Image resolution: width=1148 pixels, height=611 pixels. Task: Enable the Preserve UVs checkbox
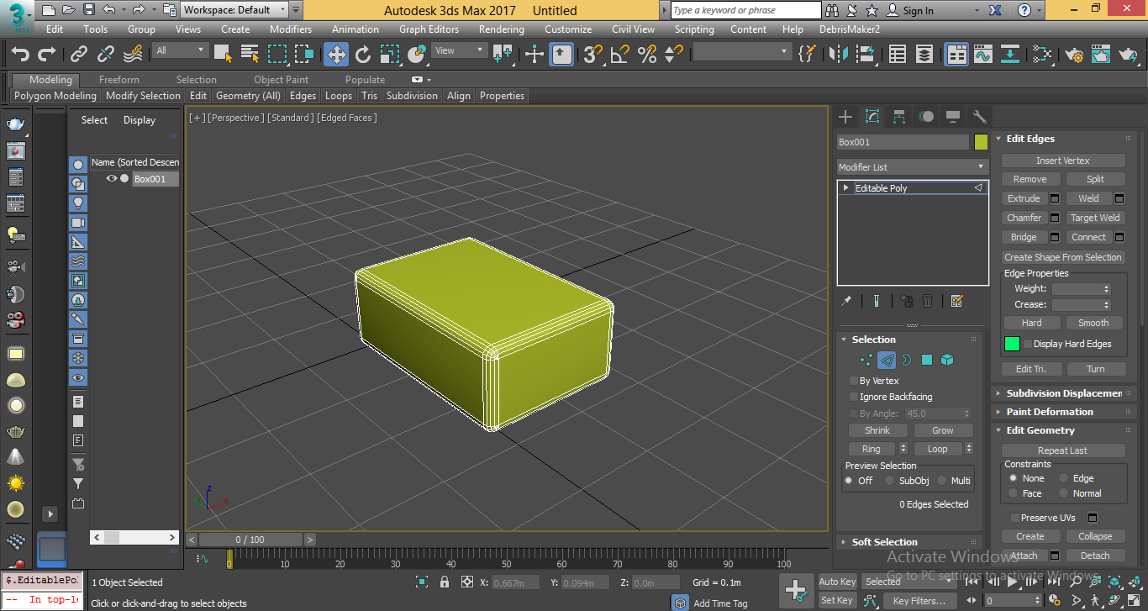(1014, 518)
